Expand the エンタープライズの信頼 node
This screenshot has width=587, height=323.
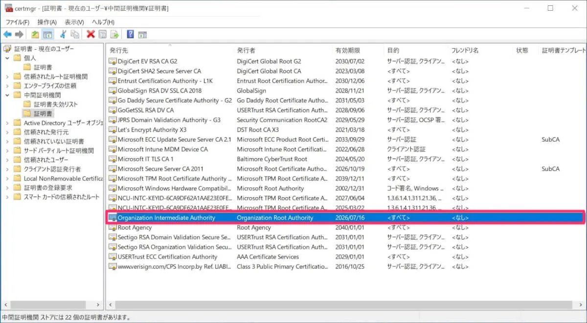(7, 86)
